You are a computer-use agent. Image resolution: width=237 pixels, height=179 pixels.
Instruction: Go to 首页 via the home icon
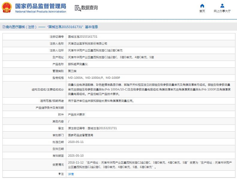202,6
